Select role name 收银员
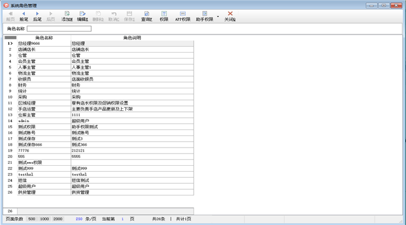406x225 pixels. (x=44, y=79)
